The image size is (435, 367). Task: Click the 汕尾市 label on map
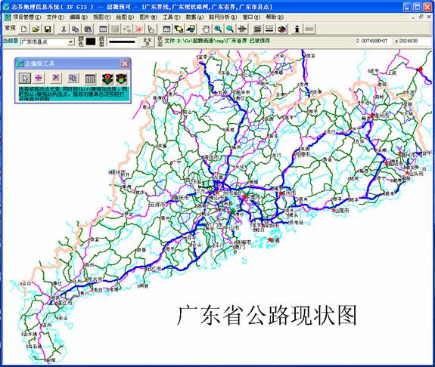(341, 211)
